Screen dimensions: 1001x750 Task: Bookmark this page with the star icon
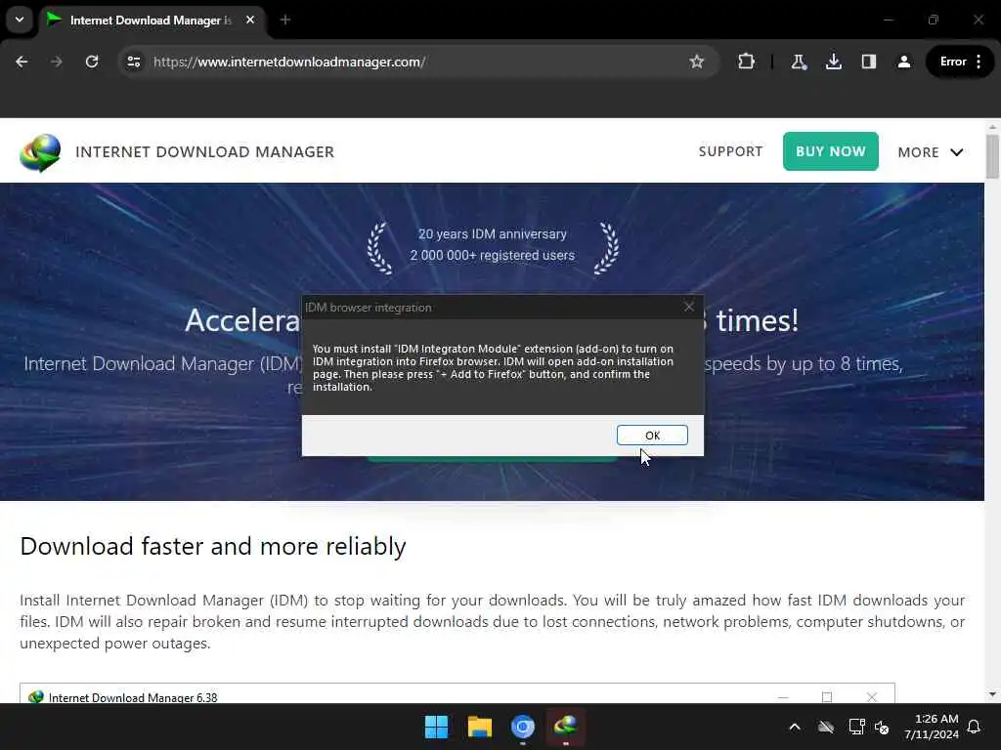point(696,62)
